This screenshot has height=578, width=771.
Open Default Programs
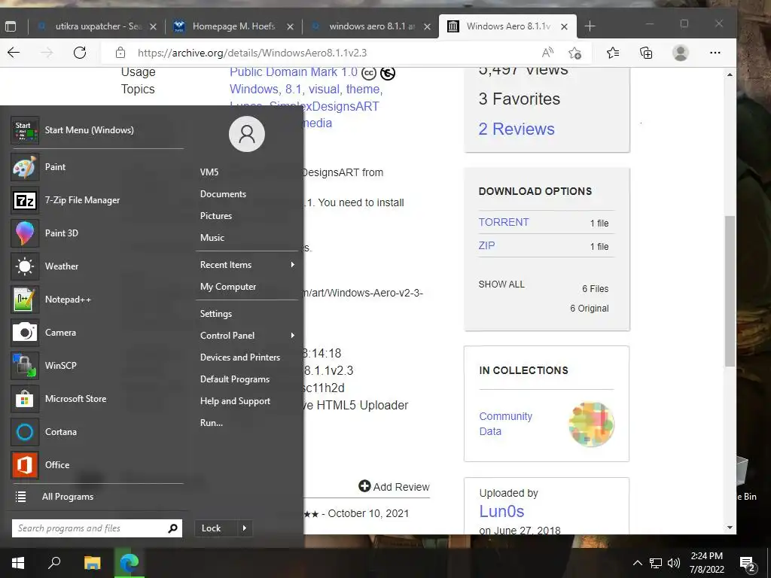coord(235,379)
